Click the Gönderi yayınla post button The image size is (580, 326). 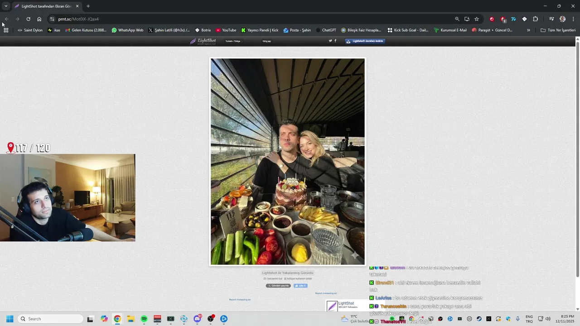click(x=278, y=286)
